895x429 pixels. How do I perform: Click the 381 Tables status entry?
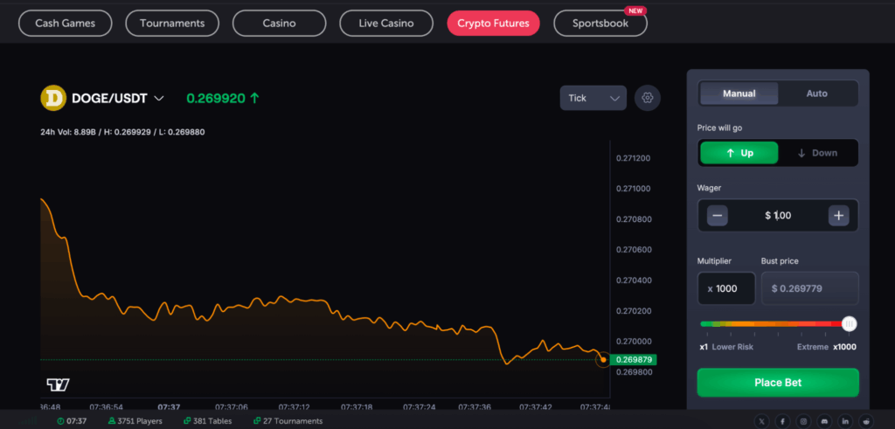click(208, 421)
